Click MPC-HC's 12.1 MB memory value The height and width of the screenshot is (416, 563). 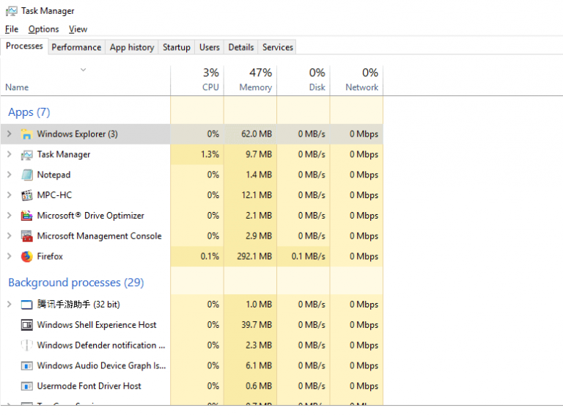click(257, 195)
